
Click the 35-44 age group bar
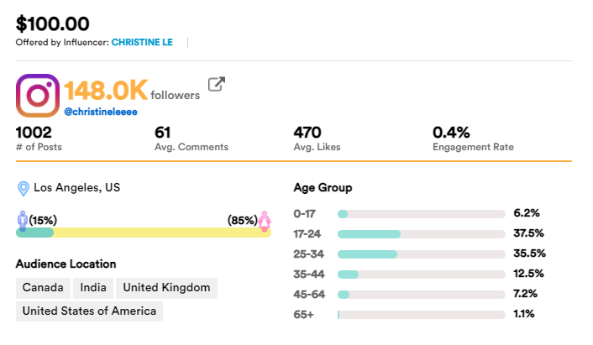click(421, 274)
